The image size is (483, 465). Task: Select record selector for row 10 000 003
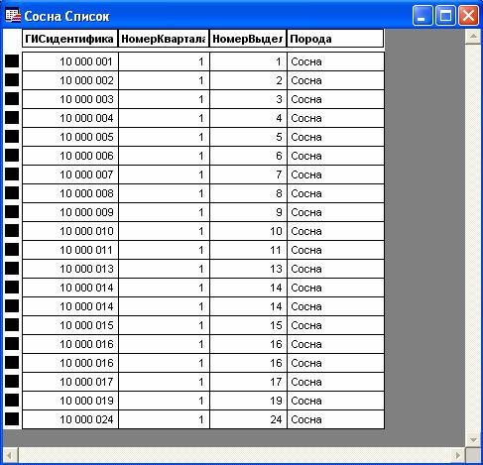coord(12,99)
